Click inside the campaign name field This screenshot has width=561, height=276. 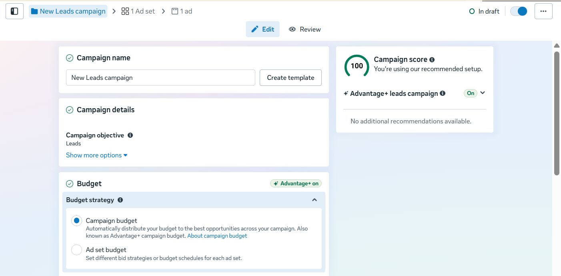(160, 77)
